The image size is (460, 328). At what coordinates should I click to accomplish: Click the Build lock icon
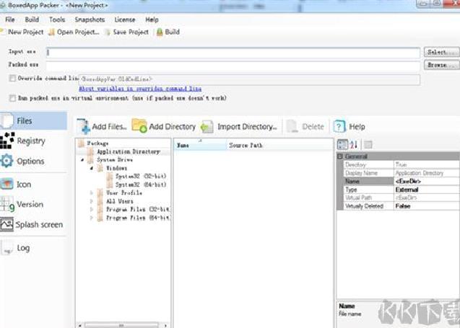click(160, 32)
